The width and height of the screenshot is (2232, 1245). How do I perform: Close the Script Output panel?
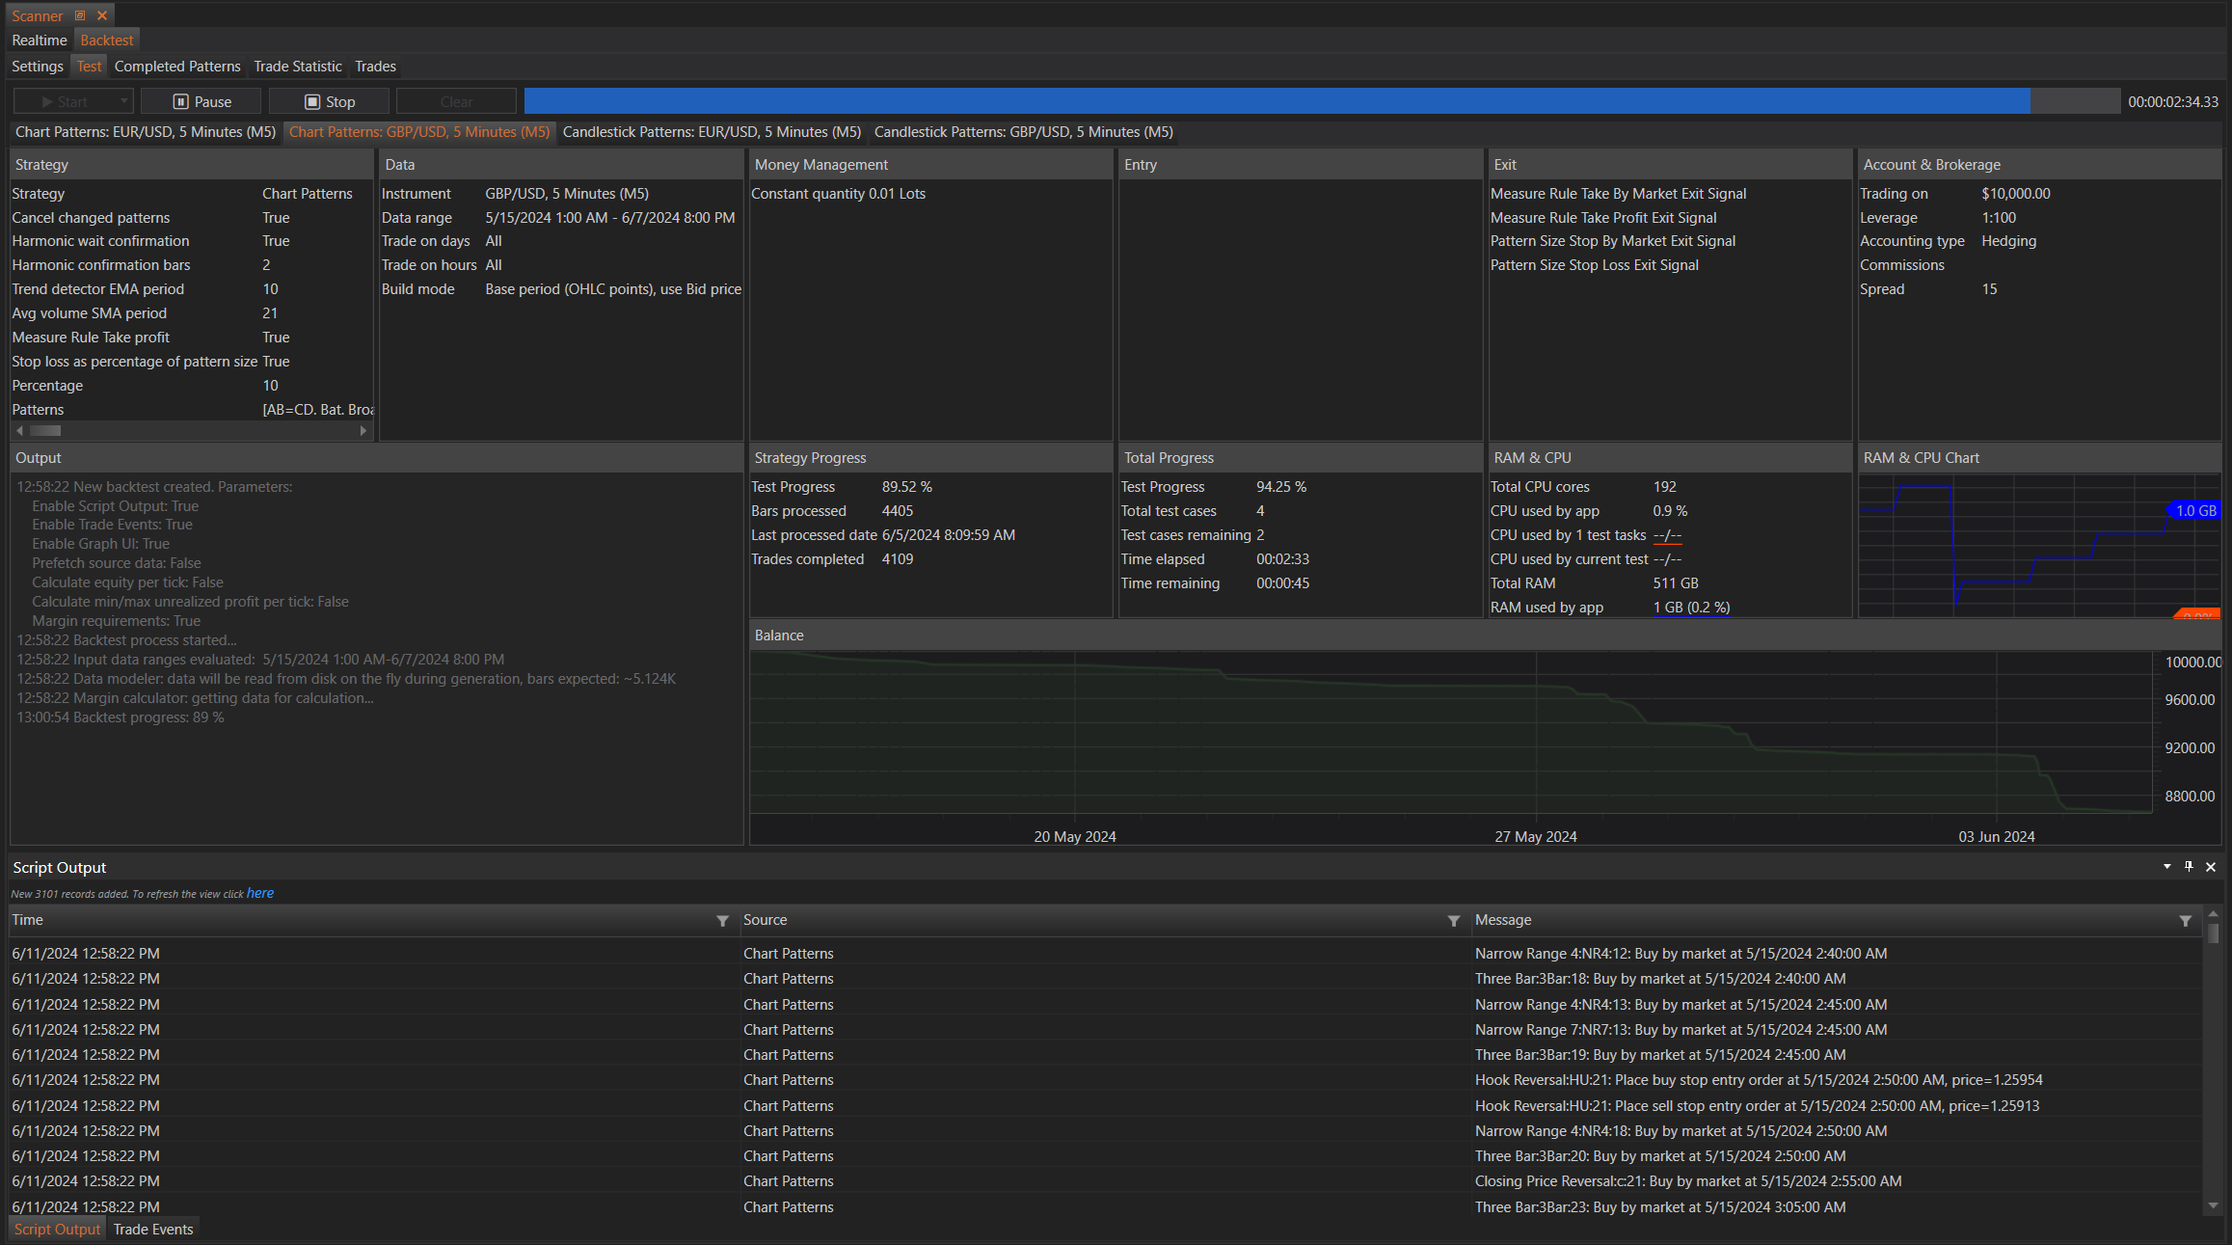coord(2211,867)
